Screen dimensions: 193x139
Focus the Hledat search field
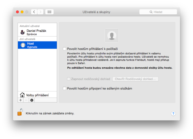158,12
